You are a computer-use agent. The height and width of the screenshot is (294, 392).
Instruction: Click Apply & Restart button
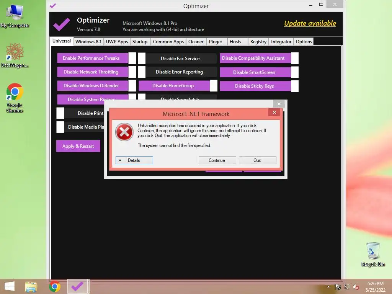coord(78,146)
